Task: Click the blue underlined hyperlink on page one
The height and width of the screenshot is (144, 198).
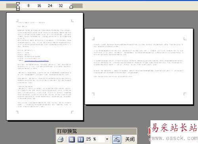Action: [37, 61]
